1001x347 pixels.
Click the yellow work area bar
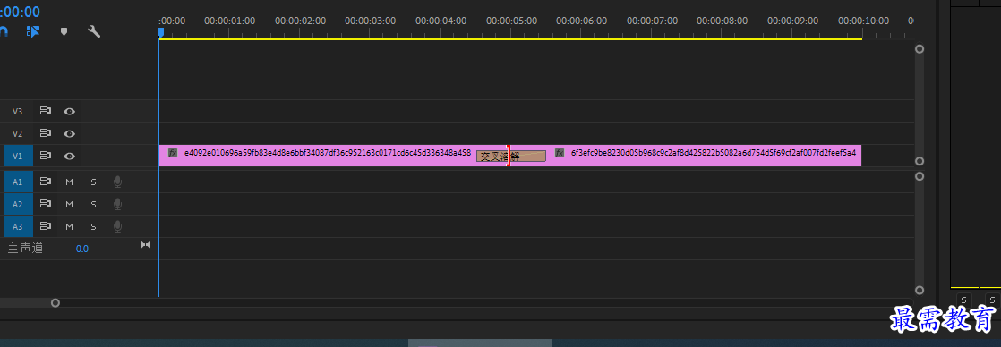coord(510,39)
